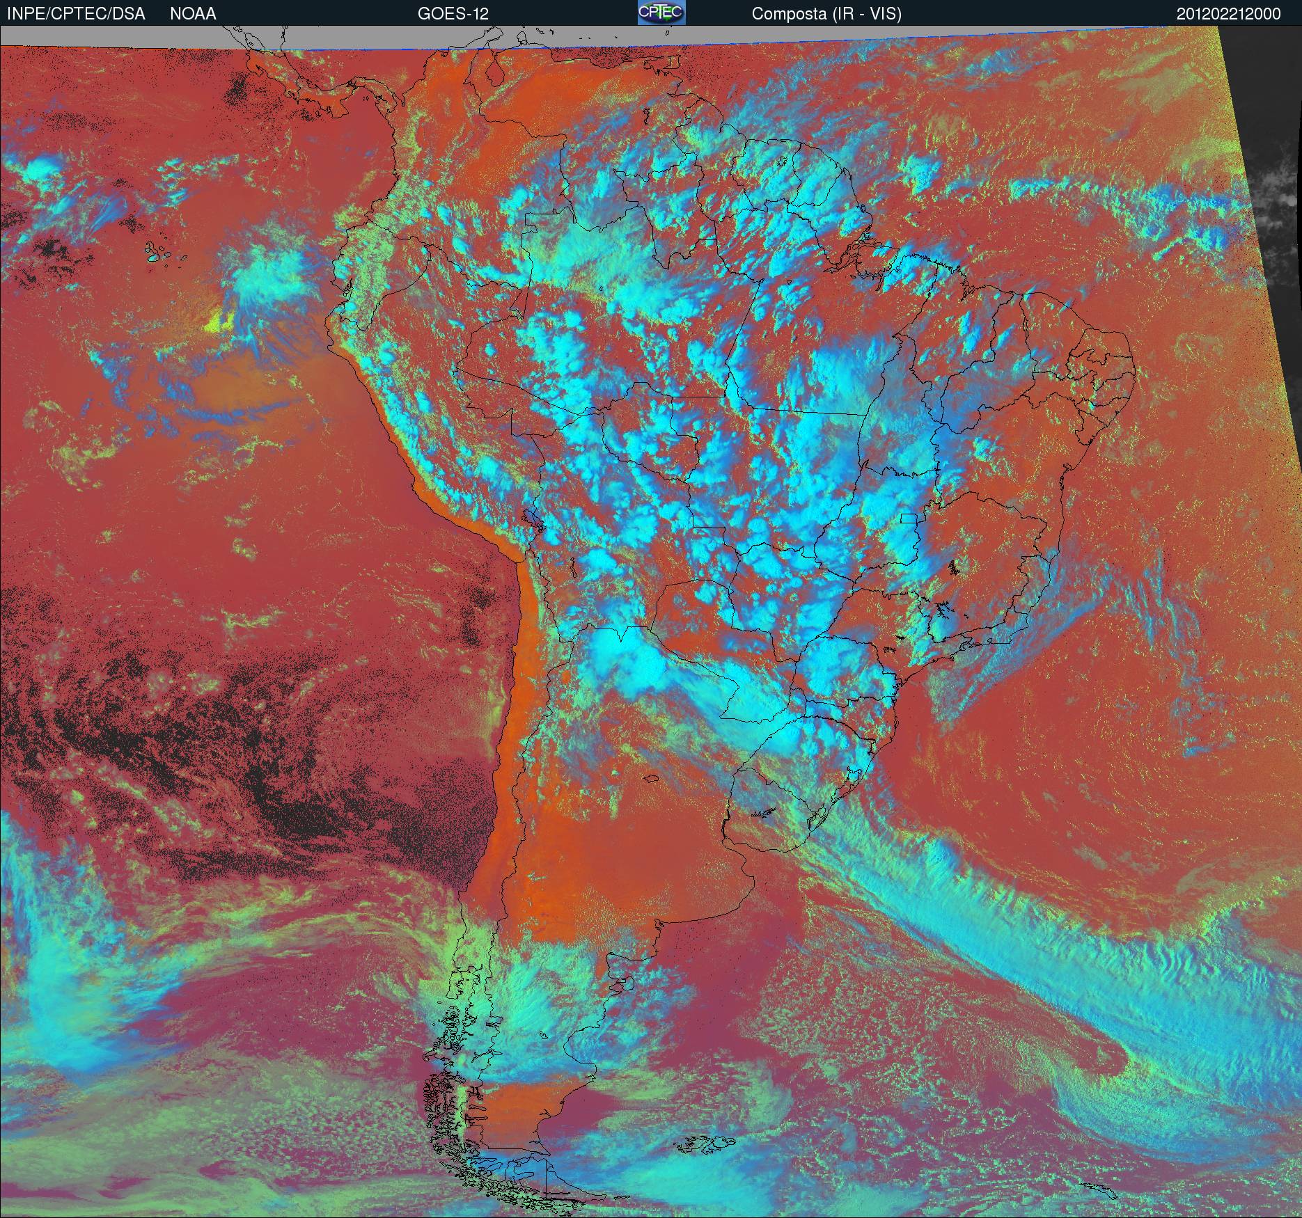Click the NOAA label in the header

[193, 14]
